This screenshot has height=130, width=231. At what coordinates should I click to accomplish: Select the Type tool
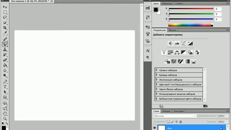(5, 87)
